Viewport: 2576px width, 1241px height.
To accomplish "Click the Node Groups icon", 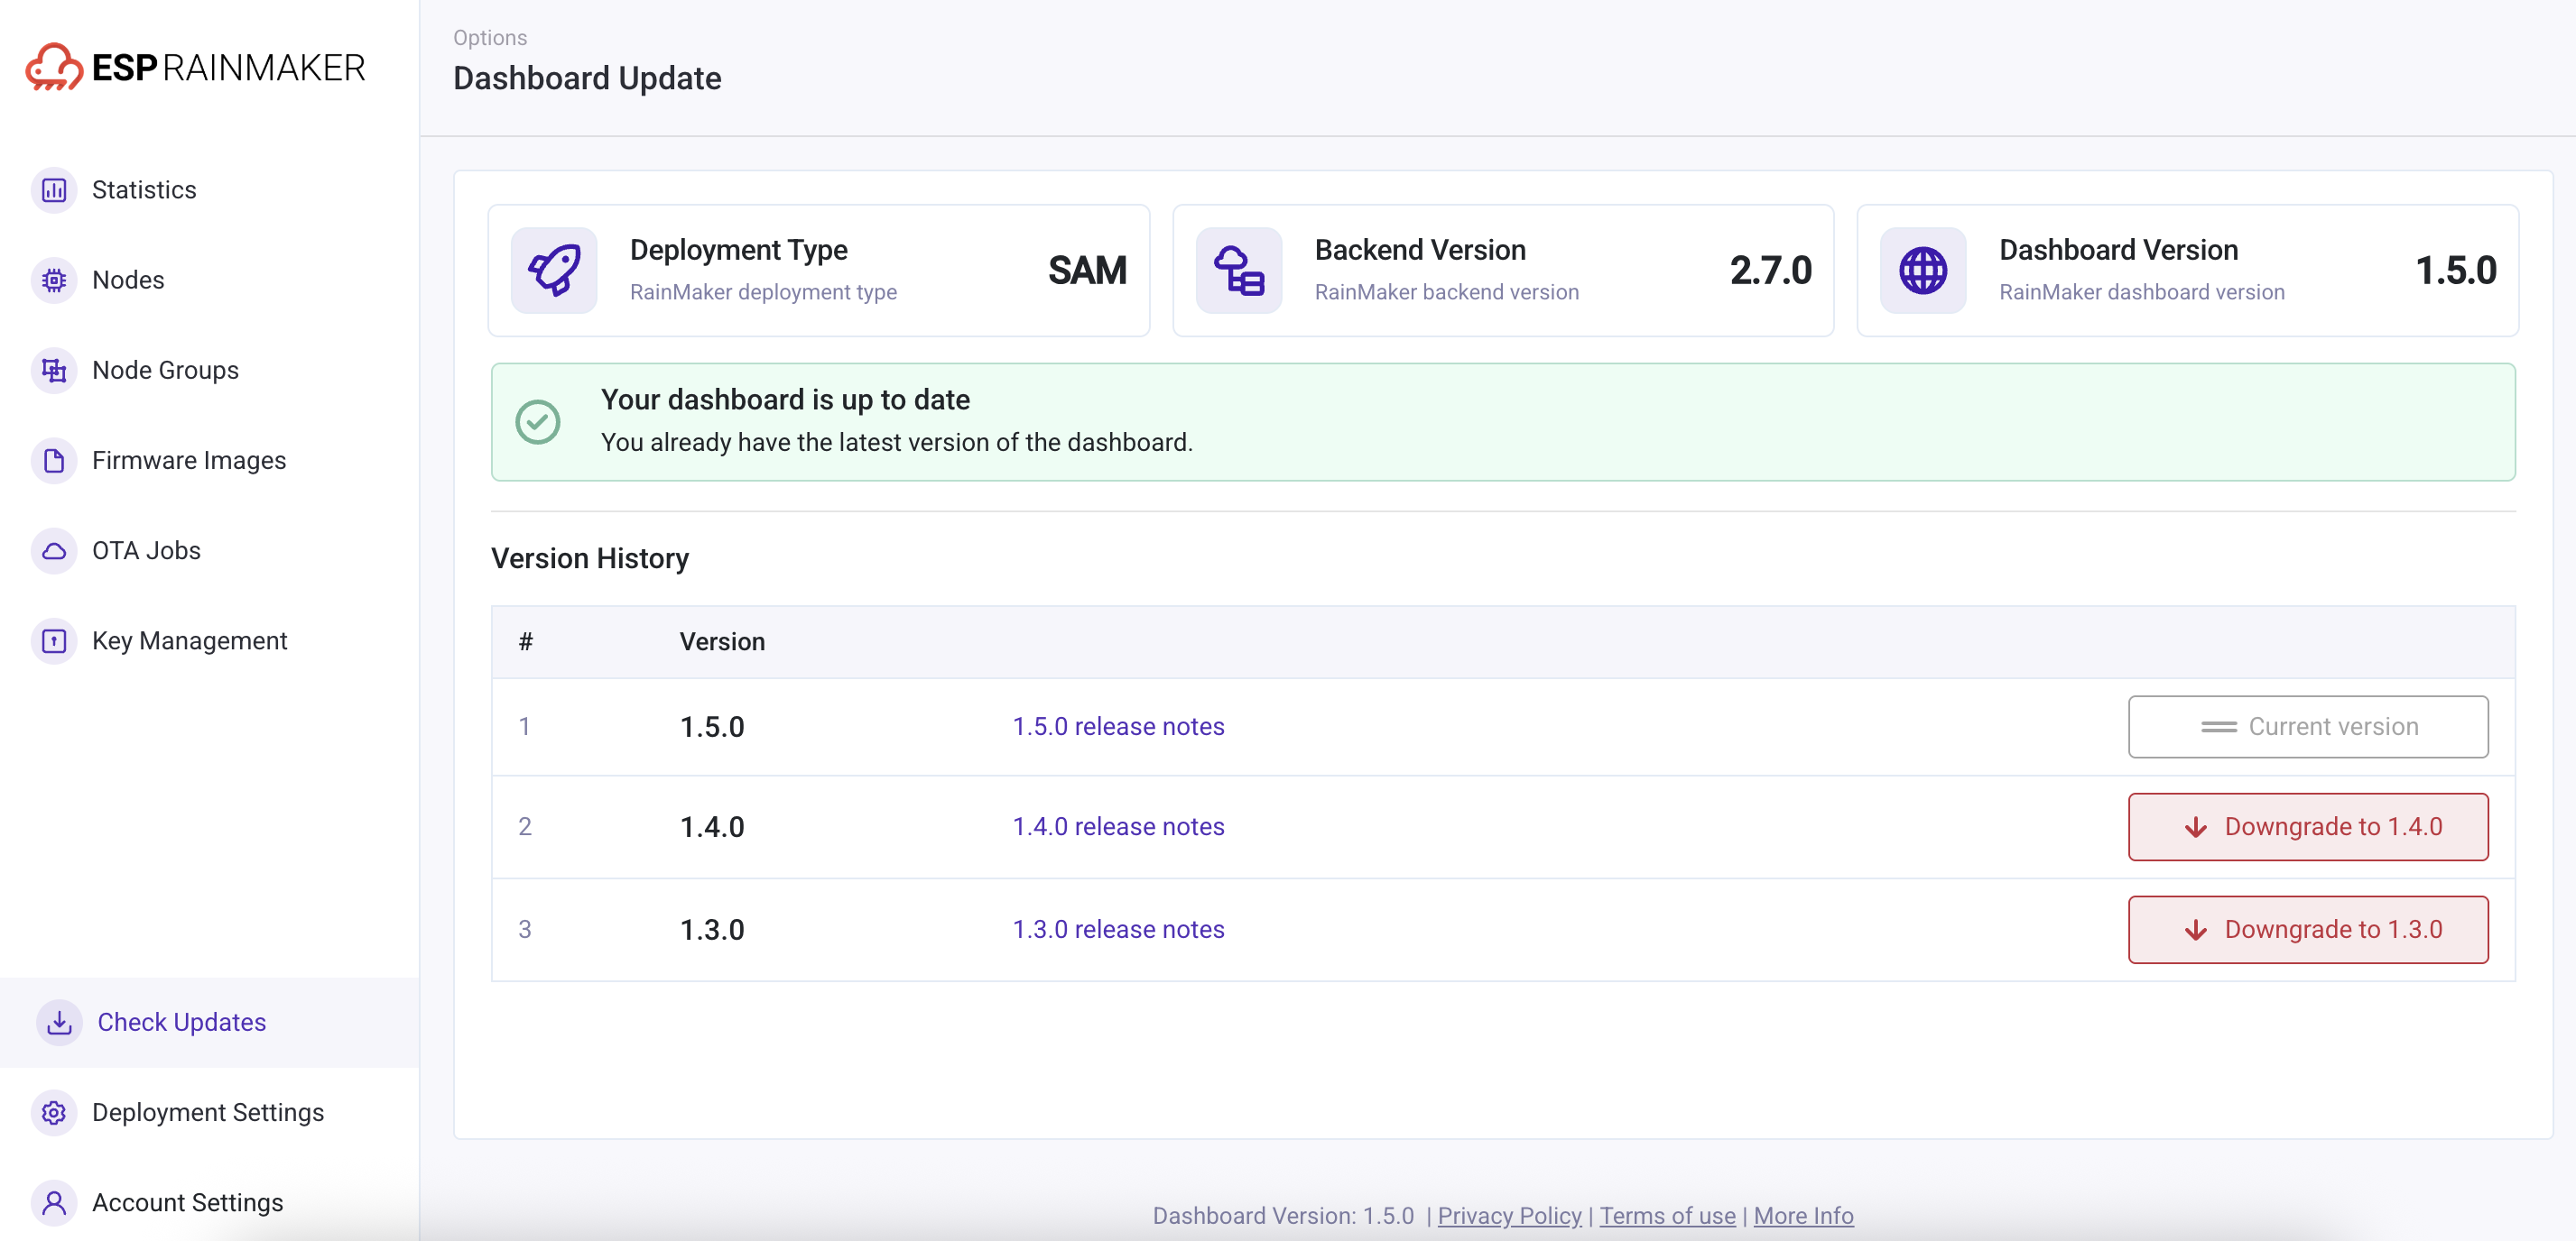I will pyautogui.click(x=53, y=370).
